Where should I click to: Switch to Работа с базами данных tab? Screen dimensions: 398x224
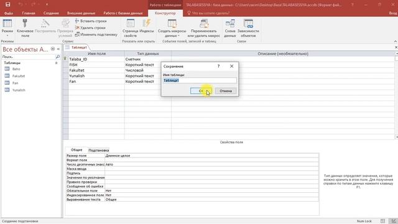pos(123,13)
